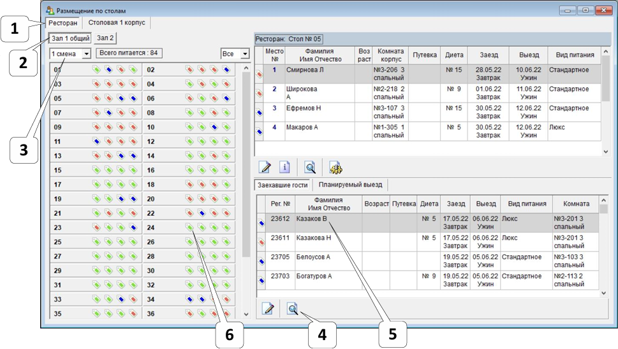Screen dimensions: 618x349
Task: Click the edit pencil icon below the arrived guests list
Action: click(x=268, y=309)
